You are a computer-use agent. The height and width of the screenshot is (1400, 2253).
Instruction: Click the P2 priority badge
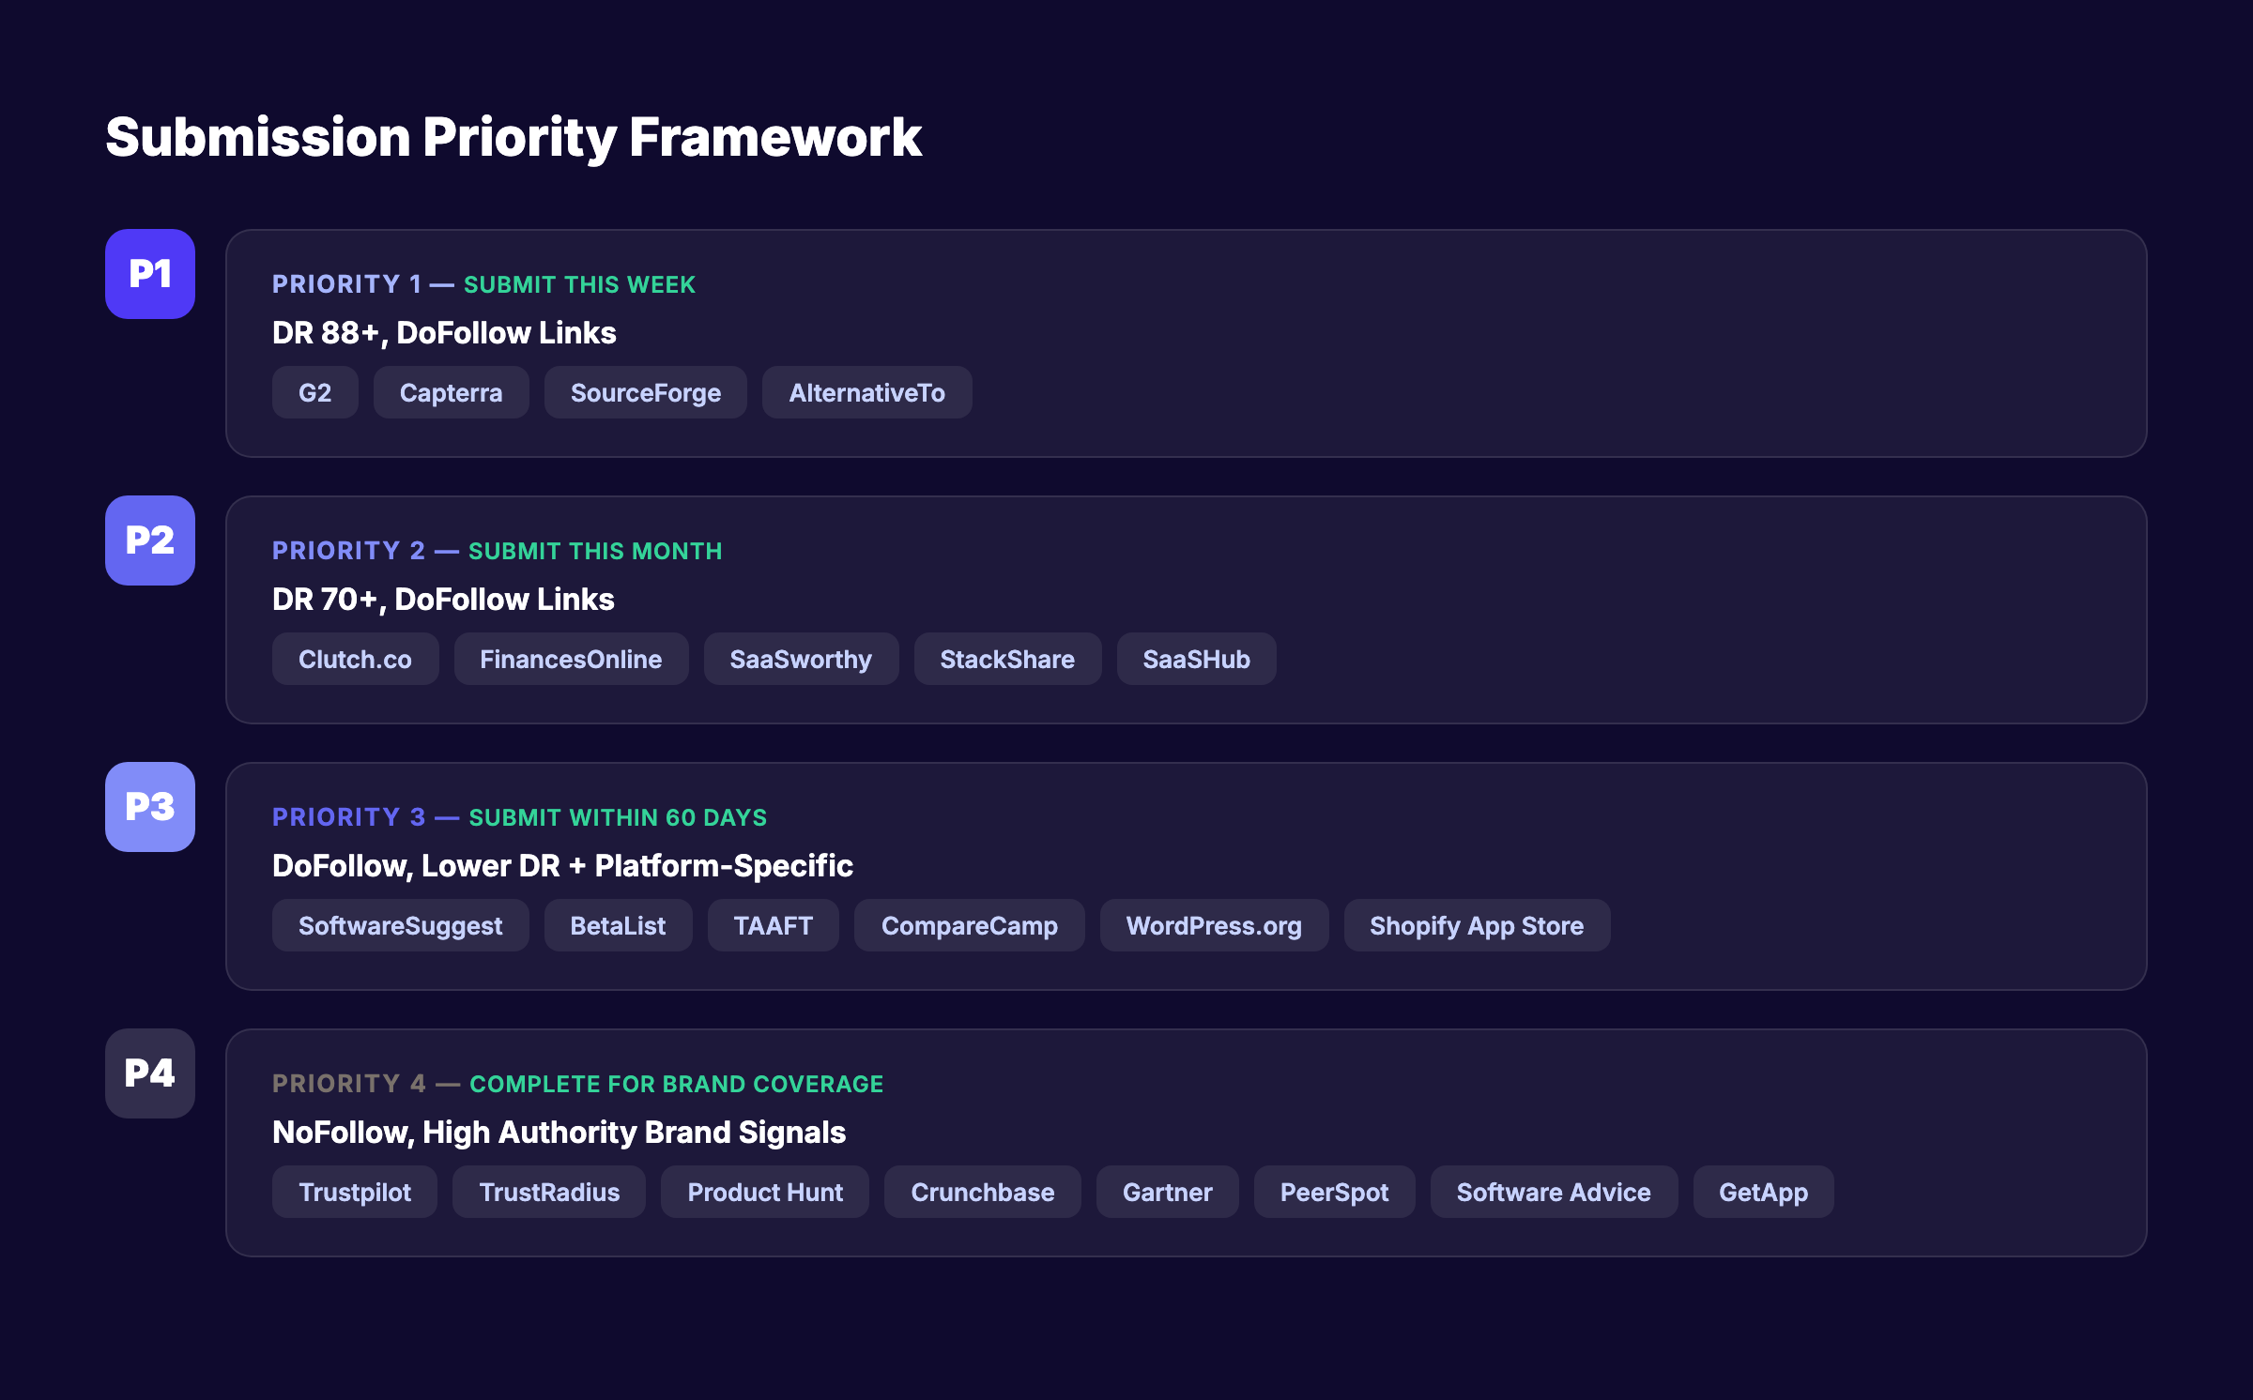[149, 540]
